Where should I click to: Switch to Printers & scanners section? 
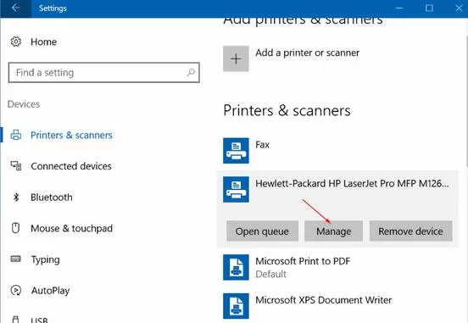click(x=71, y=135)
